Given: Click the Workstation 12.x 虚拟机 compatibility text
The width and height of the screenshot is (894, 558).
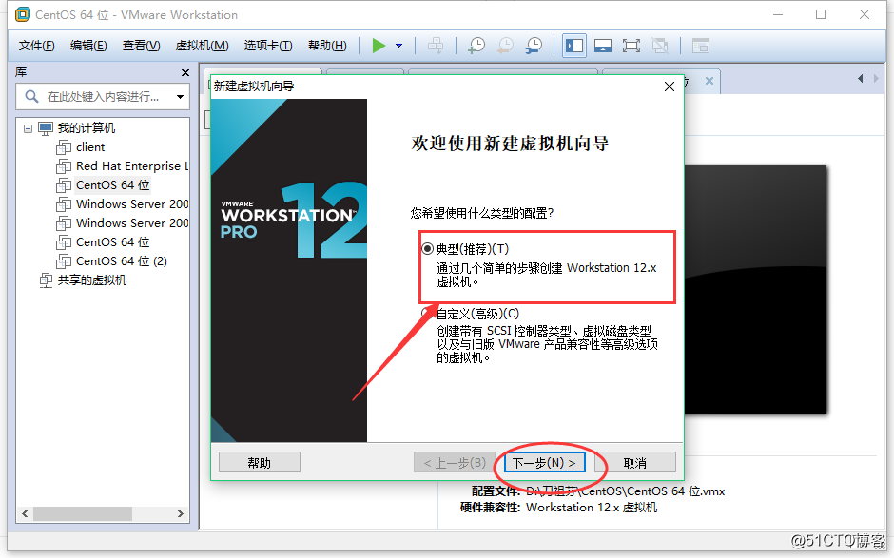Looking at the screenshot, I should click(x=592, y=508).
